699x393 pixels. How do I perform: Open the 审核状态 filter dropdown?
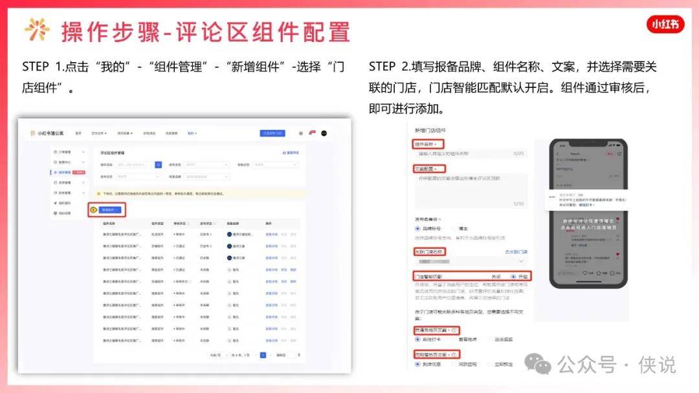tap(275, 165)
